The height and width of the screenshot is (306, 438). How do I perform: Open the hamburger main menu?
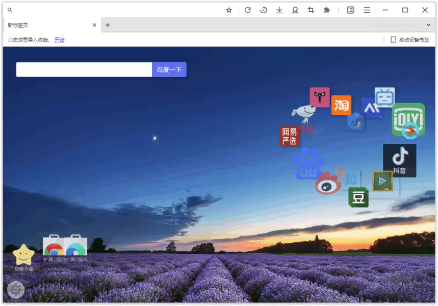(x=366, y=10)
